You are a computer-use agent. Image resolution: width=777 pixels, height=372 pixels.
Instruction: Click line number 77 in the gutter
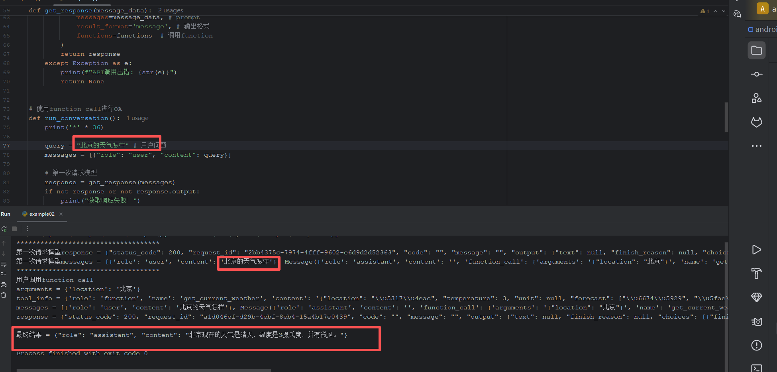pos(6,146)
